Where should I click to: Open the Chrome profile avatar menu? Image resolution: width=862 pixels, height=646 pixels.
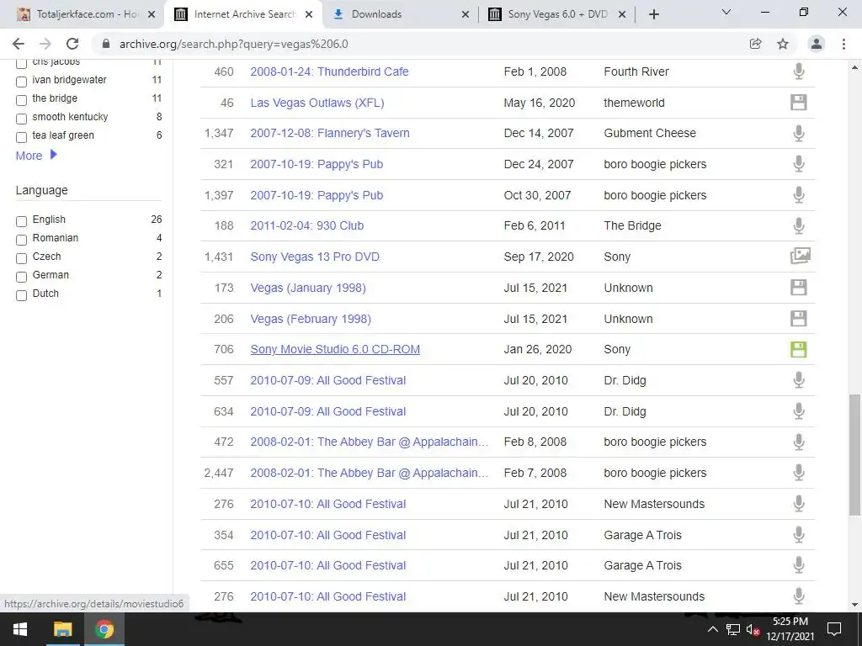[x=817, y=44]
